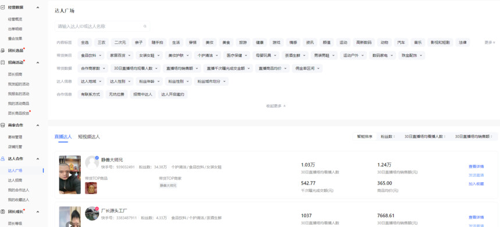Open 出单明细 in sidebar

[15, 29]
